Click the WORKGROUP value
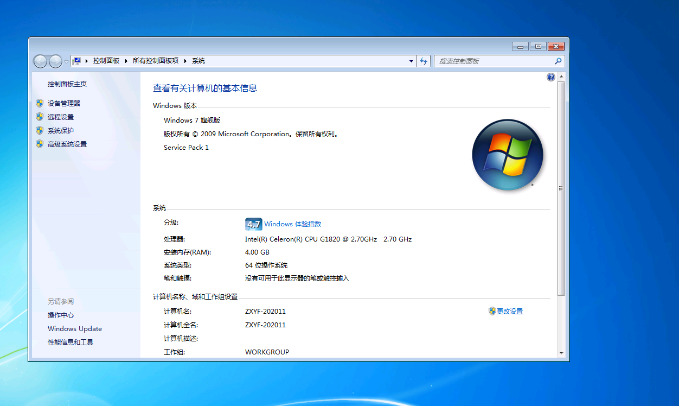Image resolution: width=679 pixels, height=406 pixels. click(x=267, y=352)
